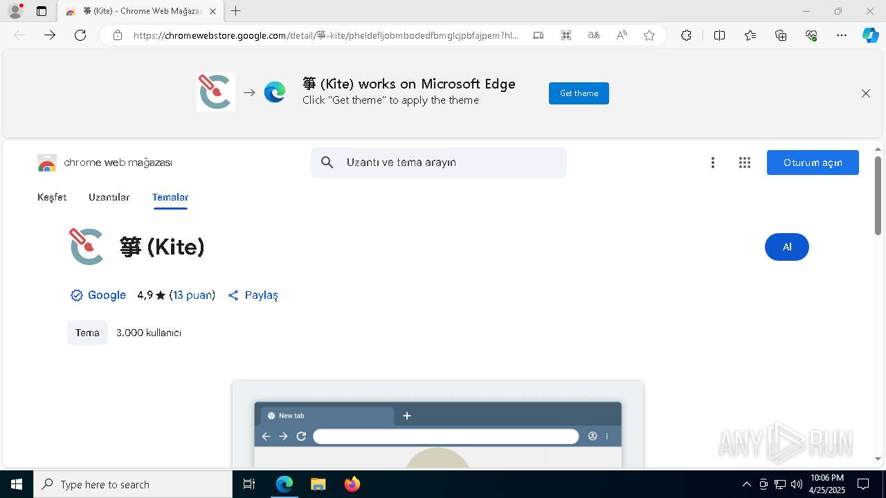This screenshot has width=886, height=498.
Task: Open the Extensions puzzle icon
Action: tap(686, 35)
